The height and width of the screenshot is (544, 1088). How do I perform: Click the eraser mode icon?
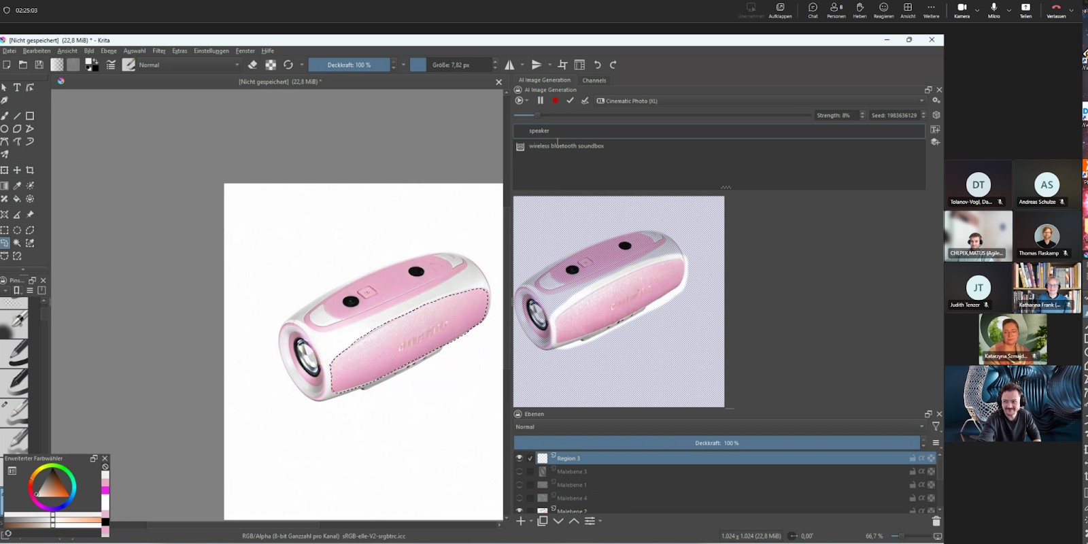[x=252, y=65]
